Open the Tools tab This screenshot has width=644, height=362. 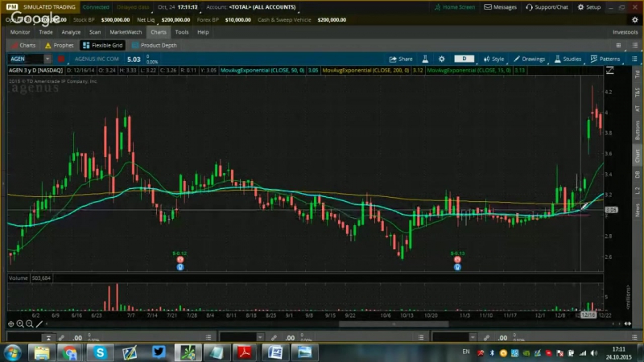pyautogui.click(x=182, y=32)
